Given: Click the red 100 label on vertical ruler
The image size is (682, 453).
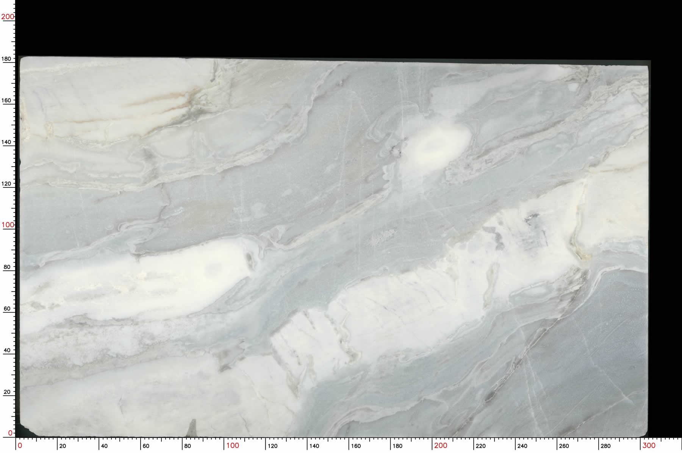Looking at the screenshot, I should (x=7, y=225).
